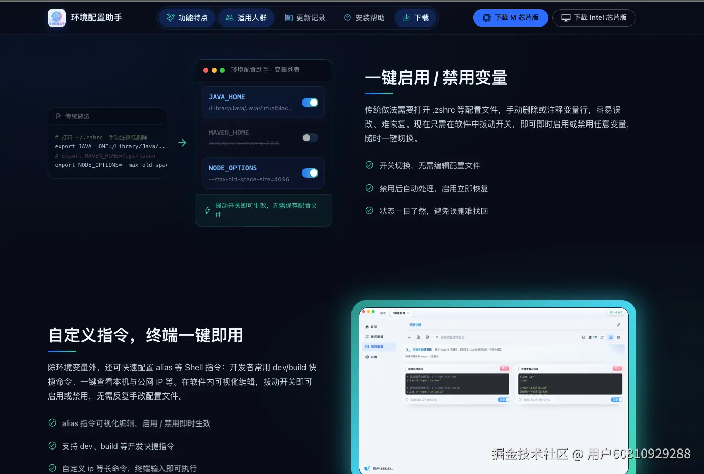This screenshot has height=474, width=704.
Task: Click the document icon beside 传统做法
Action: [x=59, y=116]
